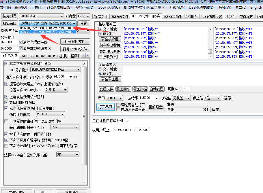This screenshot has height=193, width=263.
Task: Toggle 清除EEPROM缓冲区 checkbox
Action: coord(20,48)
